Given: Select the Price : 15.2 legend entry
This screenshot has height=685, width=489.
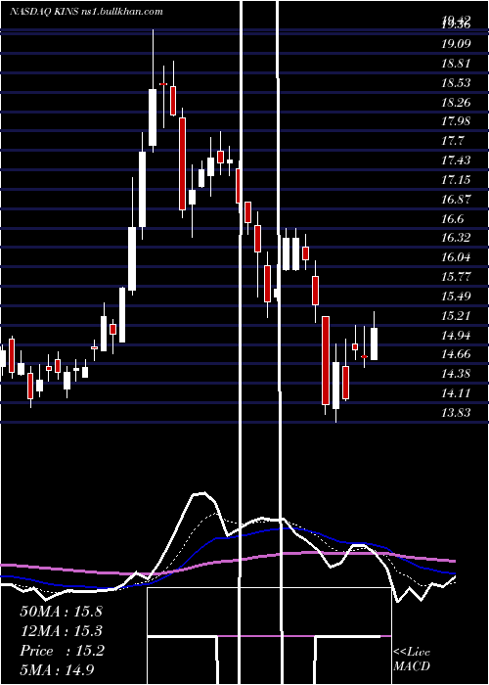Looking at the screenshot, I should tap(62, 651).
